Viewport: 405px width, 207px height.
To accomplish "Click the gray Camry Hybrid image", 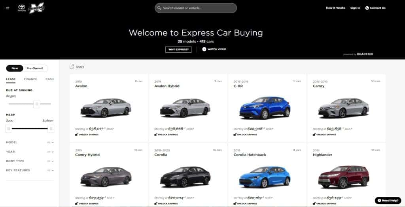I will [106, 177].
